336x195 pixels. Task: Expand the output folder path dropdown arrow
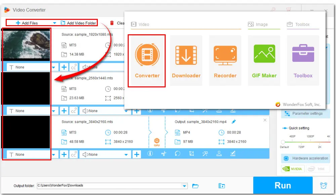184,186
